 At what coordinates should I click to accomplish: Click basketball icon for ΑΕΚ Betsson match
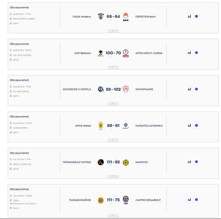pyautogui.click(x=197, y=53)
